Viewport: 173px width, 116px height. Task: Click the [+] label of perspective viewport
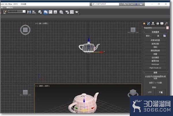pyautogui.click(x=37, y=86)
